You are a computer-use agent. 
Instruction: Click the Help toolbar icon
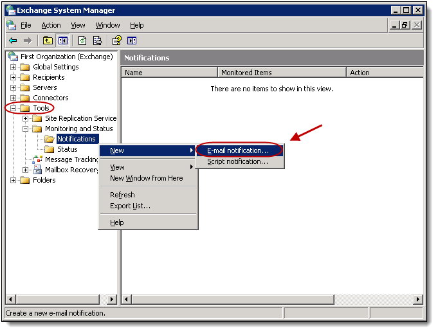coord(117,40)
